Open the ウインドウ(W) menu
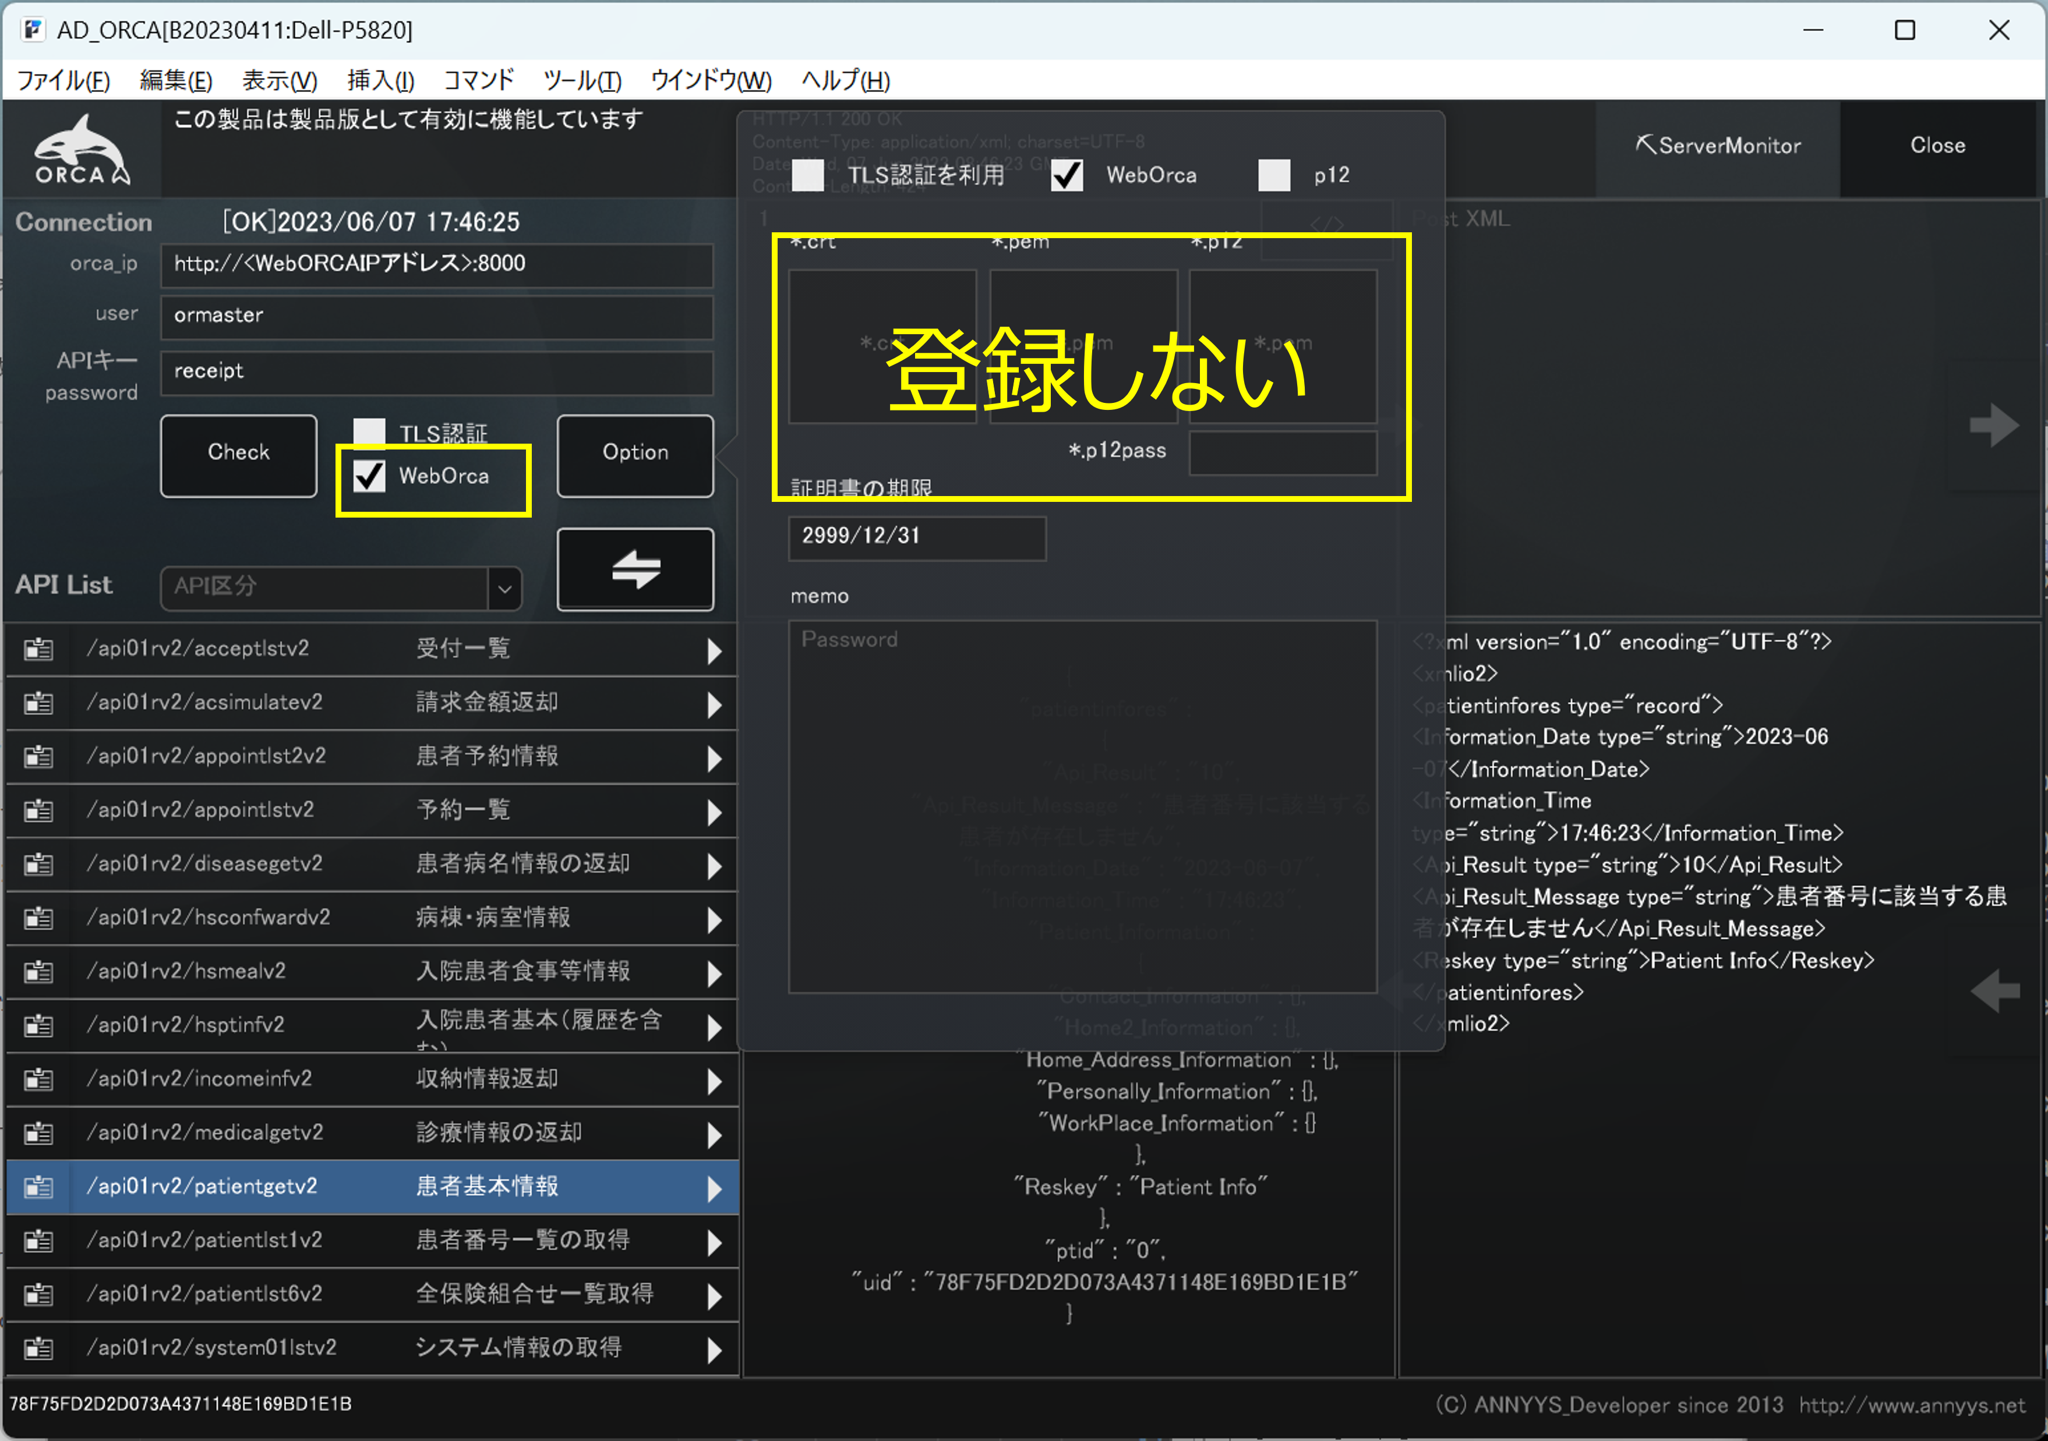 tap(711, 80)
